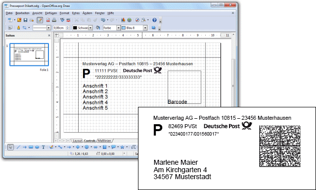Click the Zoom magnifier icon
The image size is (316, 190).
point(143,20)
